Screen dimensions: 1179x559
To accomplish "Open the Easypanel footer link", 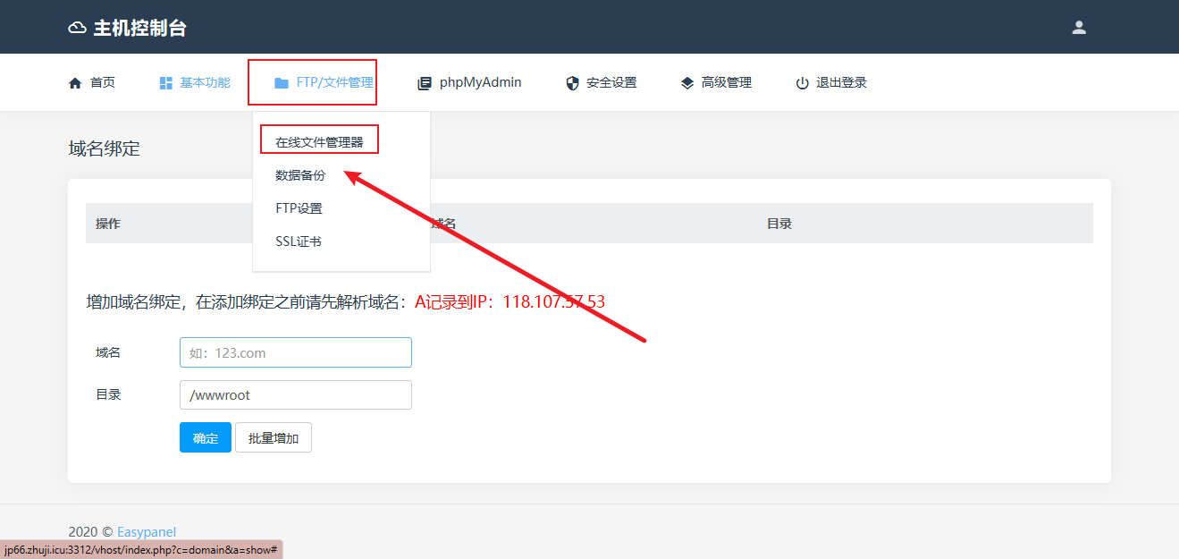I will (x=147, y=532).
